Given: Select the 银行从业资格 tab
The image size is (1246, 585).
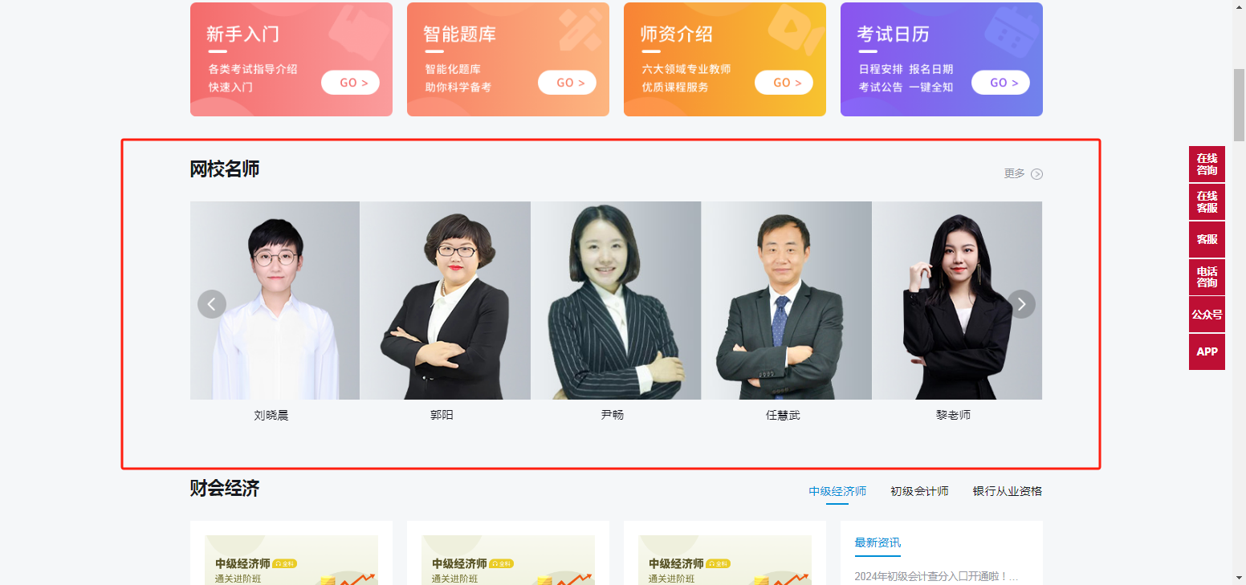Looking at the screenshot, I should (1008, 491).
